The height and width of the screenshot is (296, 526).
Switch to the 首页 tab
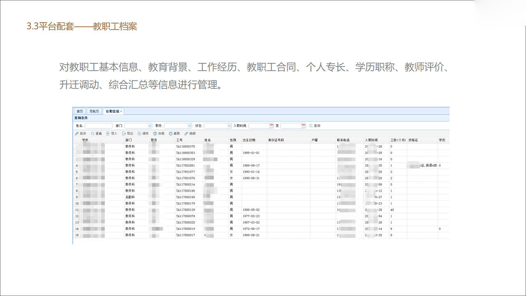pos(80,111)
